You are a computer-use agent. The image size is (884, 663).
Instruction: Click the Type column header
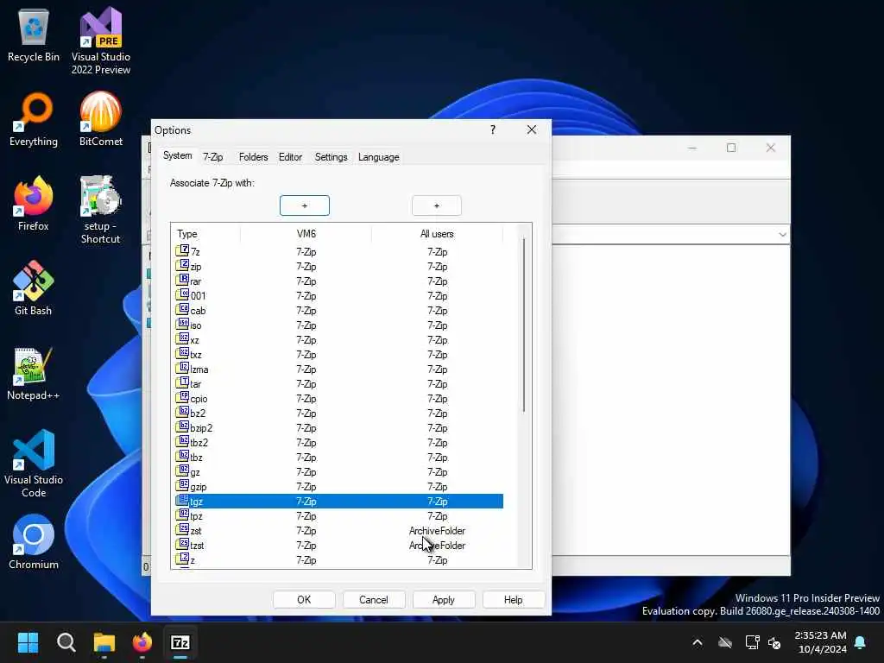[205, 233]
